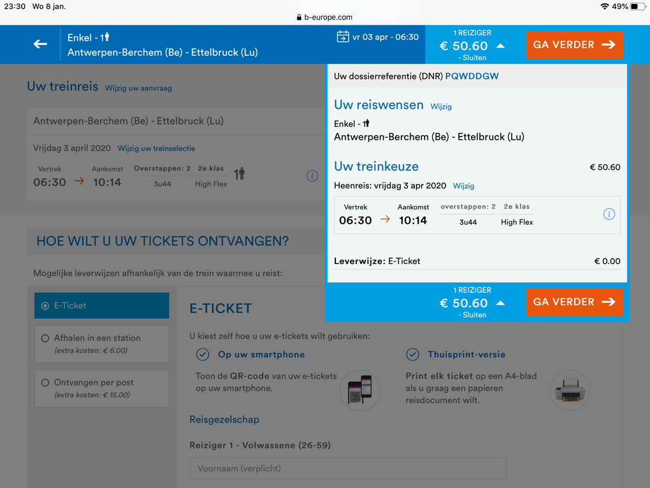Click the smartphone QR-code illustration
This screenshot has width=650, height=488.
click(360, 390)
